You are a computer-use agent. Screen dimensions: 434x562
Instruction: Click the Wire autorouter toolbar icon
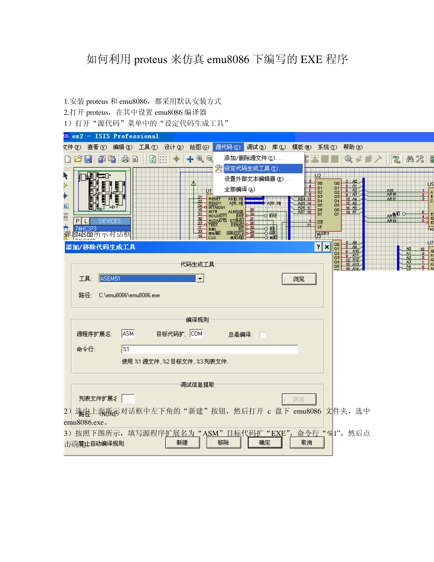[397, 159]
